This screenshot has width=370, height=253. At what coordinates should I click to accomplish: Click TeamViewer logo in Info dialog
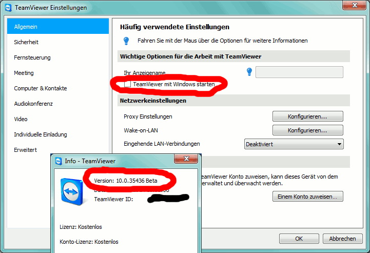[x=72, y=191]
